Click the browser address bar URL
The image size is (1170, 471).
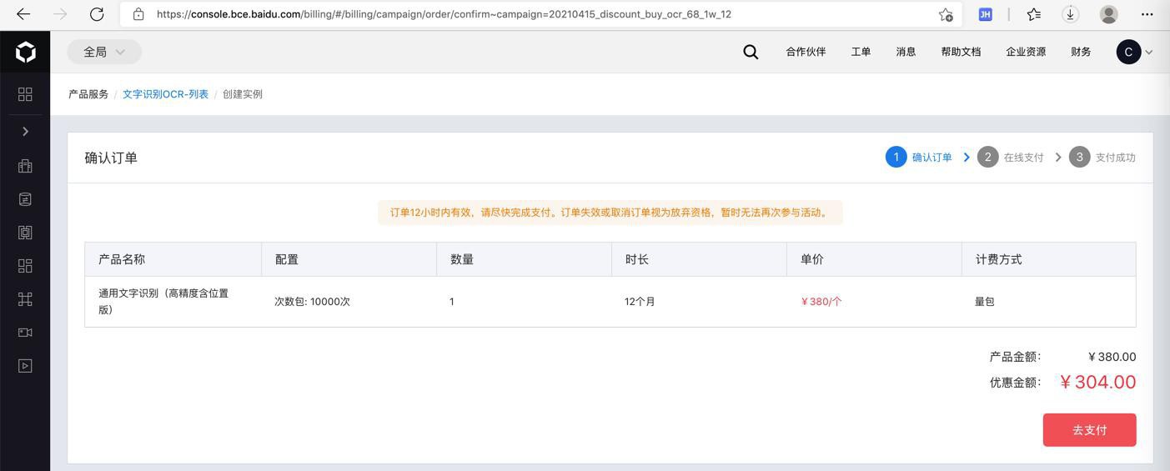(444, 14)
